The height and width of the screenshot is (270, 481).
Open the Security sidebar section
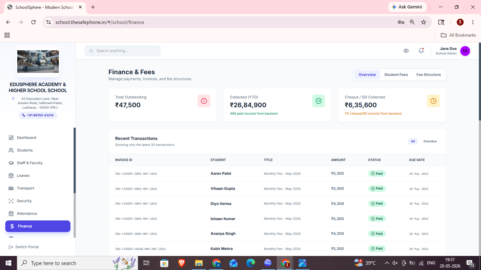[38, 201]
